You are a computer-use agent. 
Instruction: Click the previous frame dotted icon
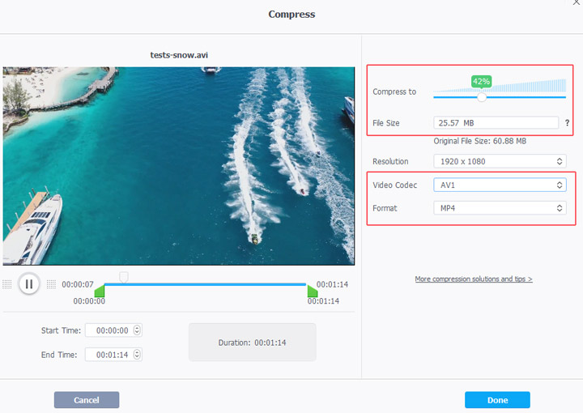tap(7, 284)
